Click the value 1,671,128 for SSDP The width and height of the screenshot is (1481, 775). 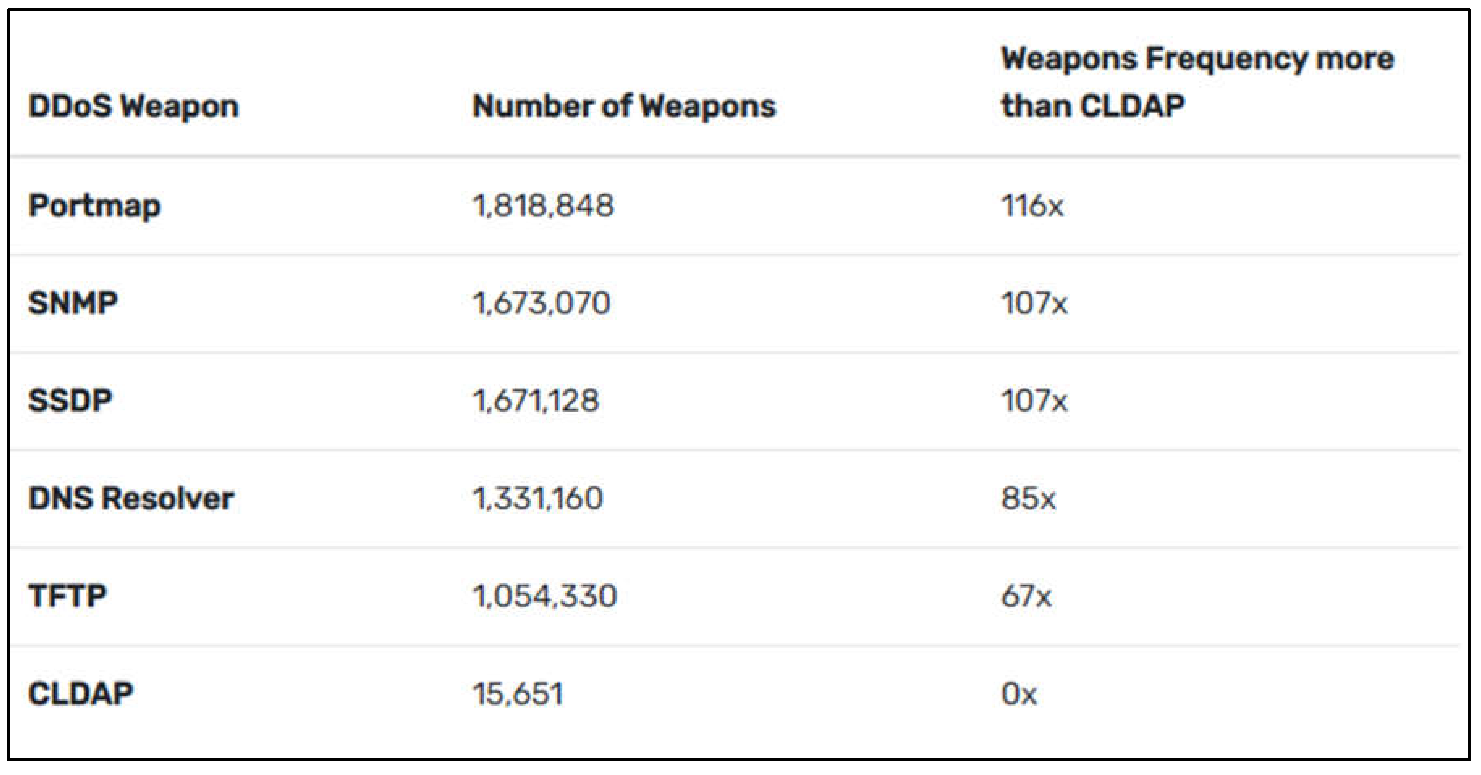coord(536,401)
